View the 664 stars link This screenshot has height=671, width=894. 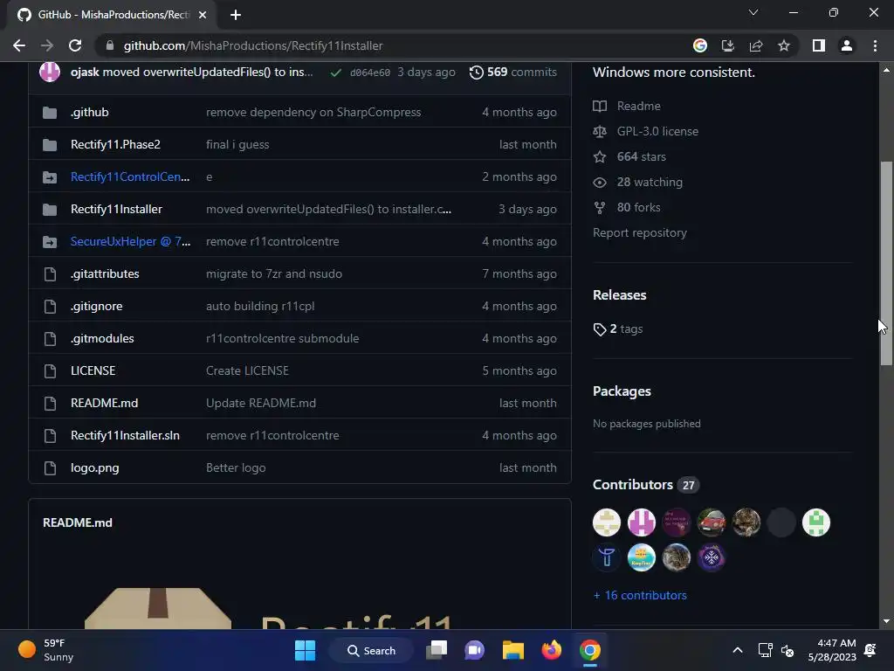coord(629,157)
